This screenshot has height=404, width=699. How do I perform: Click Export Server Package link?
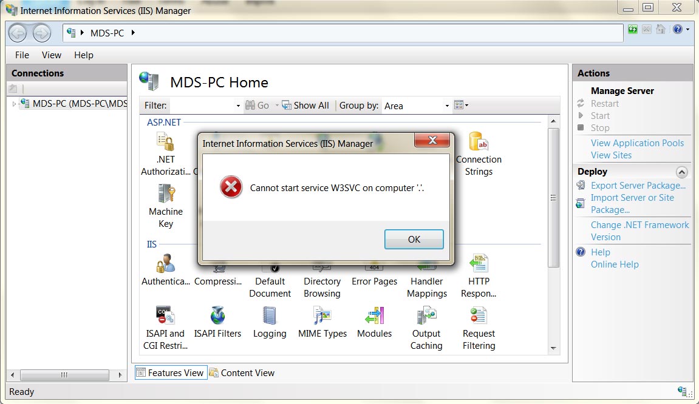click(x=638, y=185)
